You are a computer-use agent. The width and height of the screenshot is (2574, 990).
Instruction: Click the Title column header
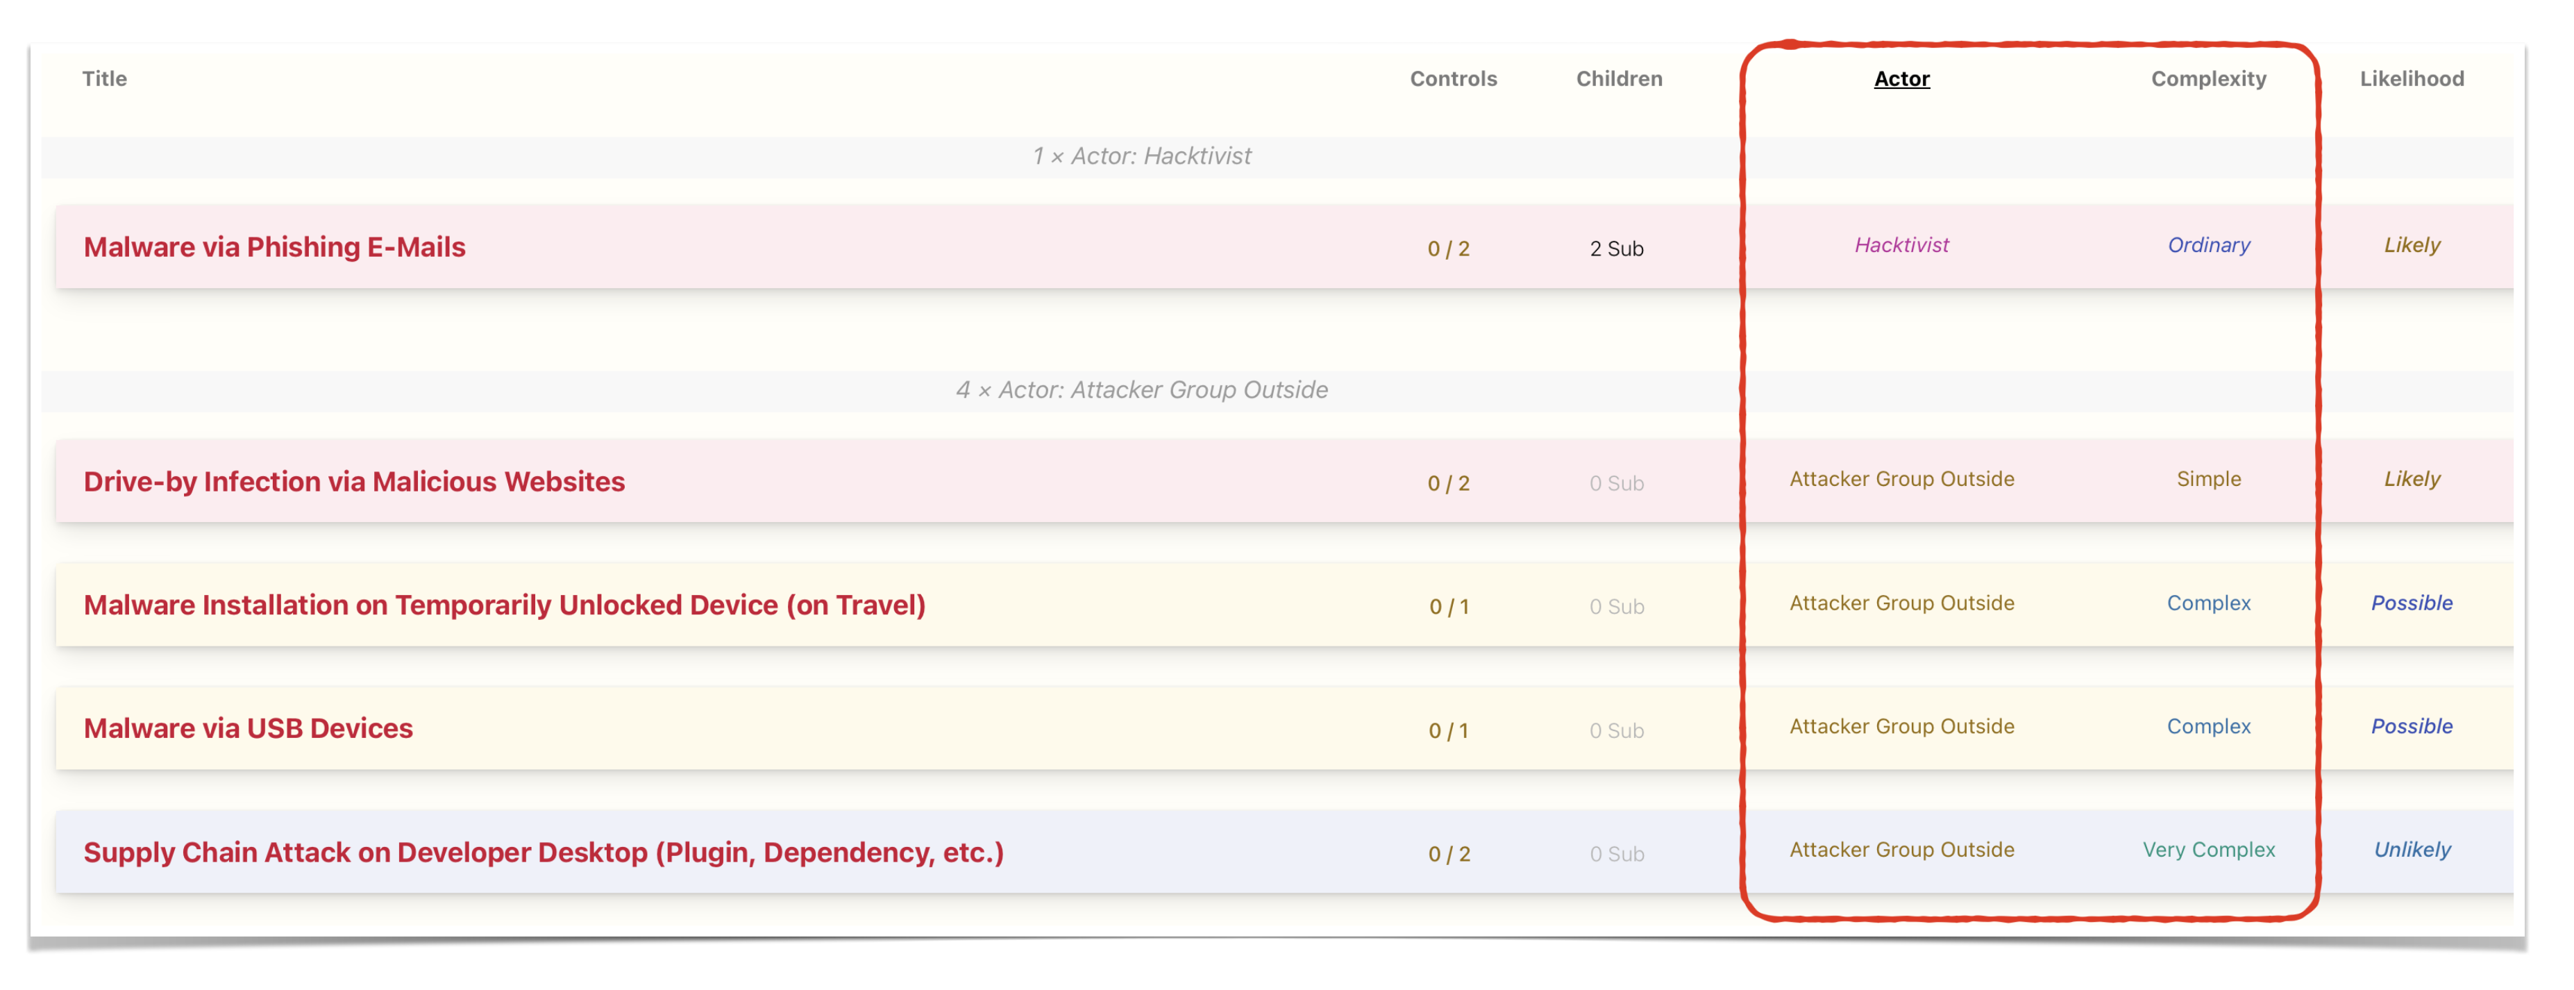coord(104,79)
